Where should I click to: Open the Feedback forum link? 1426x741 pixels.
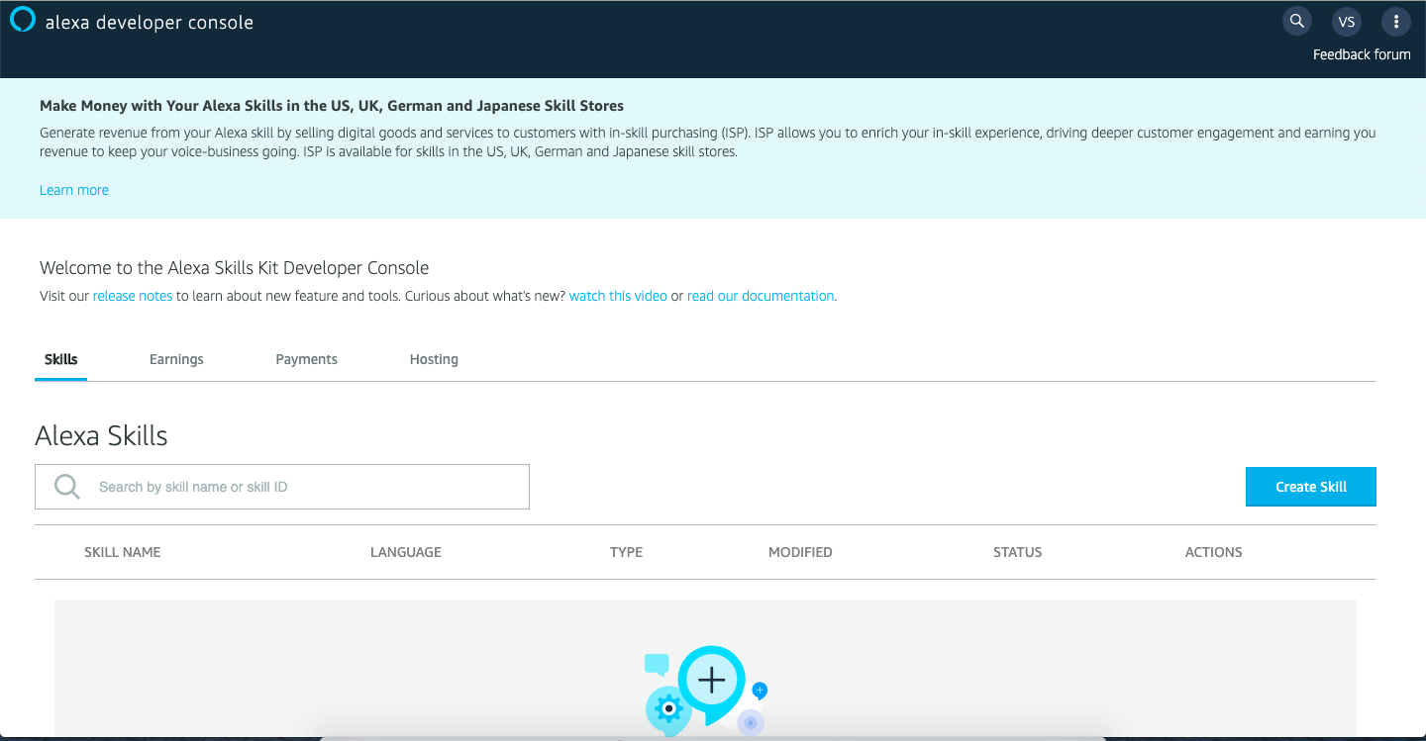(1362, 54)
